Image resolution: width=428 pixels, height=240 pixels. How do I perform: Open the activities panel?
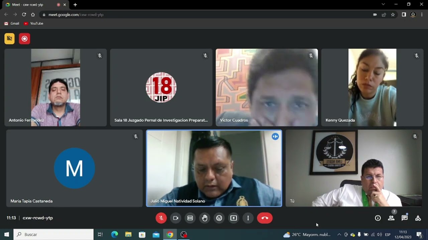point(418,218)
